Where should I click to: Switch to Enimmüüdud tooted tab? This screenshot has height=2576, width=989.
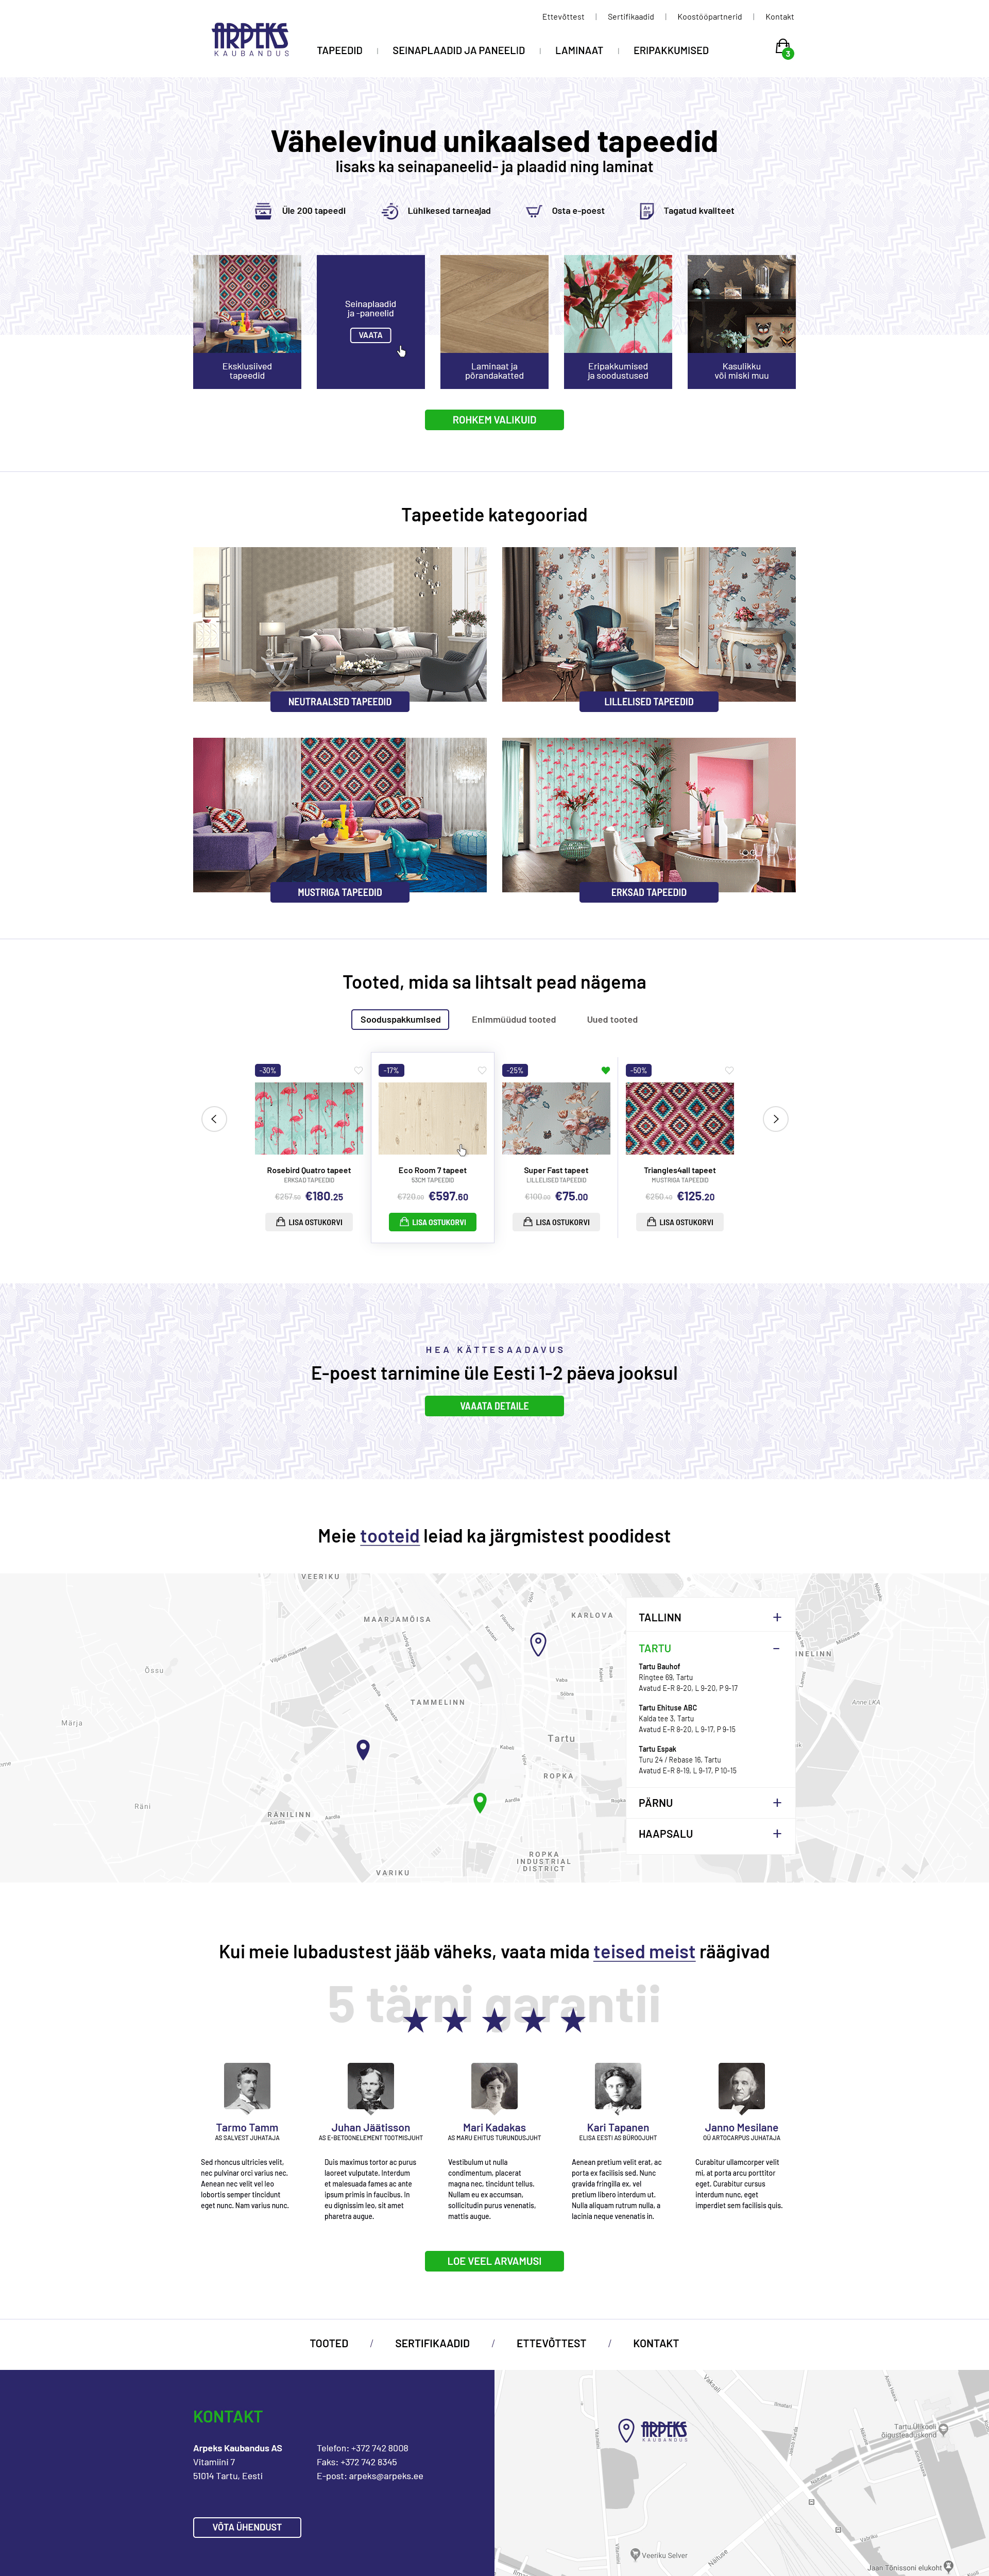[x=514, y=1020]
